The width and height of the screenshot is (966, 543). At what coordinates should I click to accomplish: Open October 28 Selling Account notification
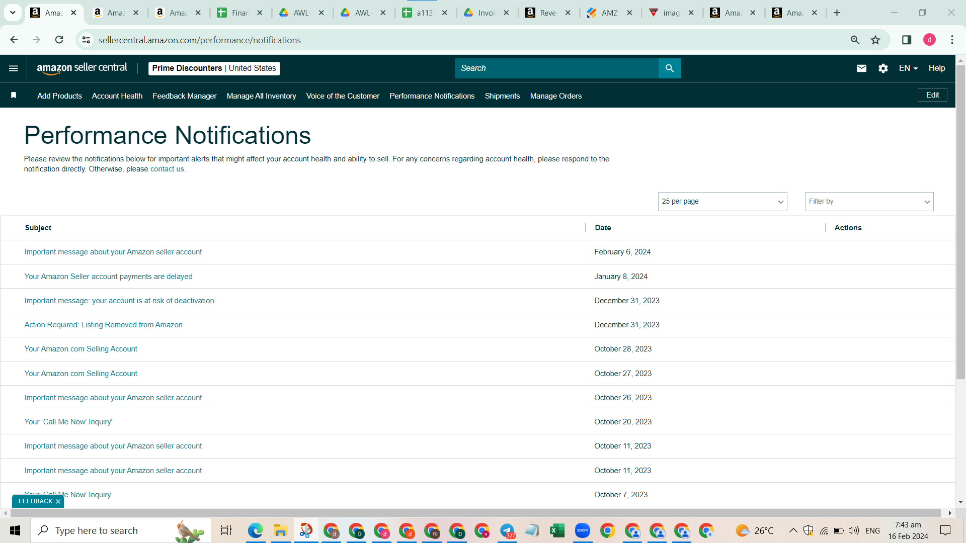tap(81, 349)
